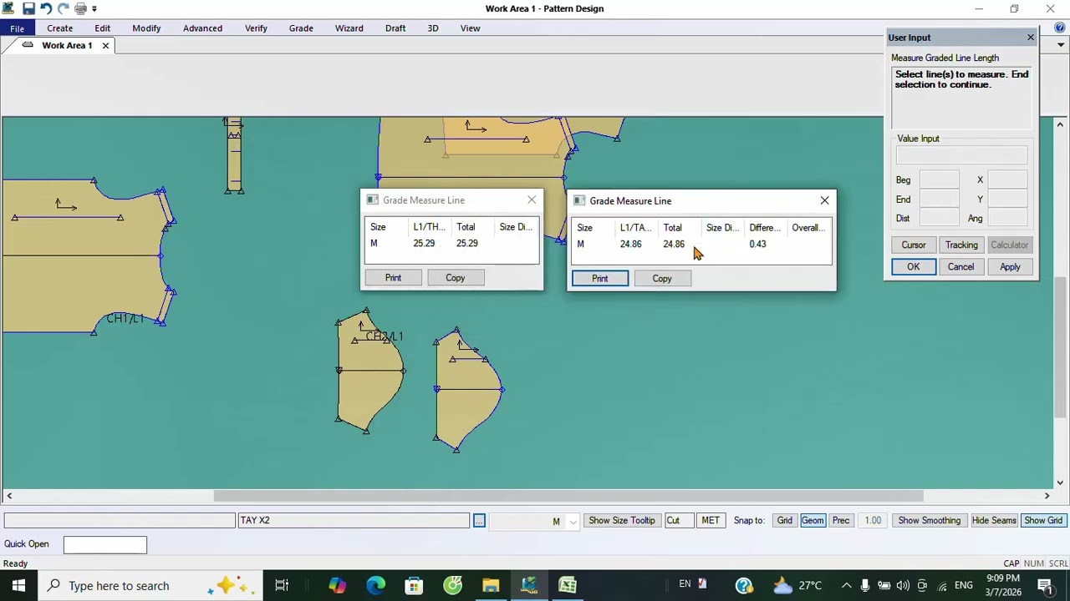Open the View menu
1070x601 pixels.
pos(470,28)
